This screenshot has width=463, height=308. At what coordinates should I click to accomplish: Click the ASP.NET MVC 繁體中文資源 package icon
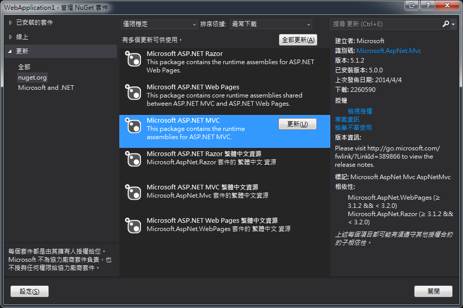[x=133, y=192]
